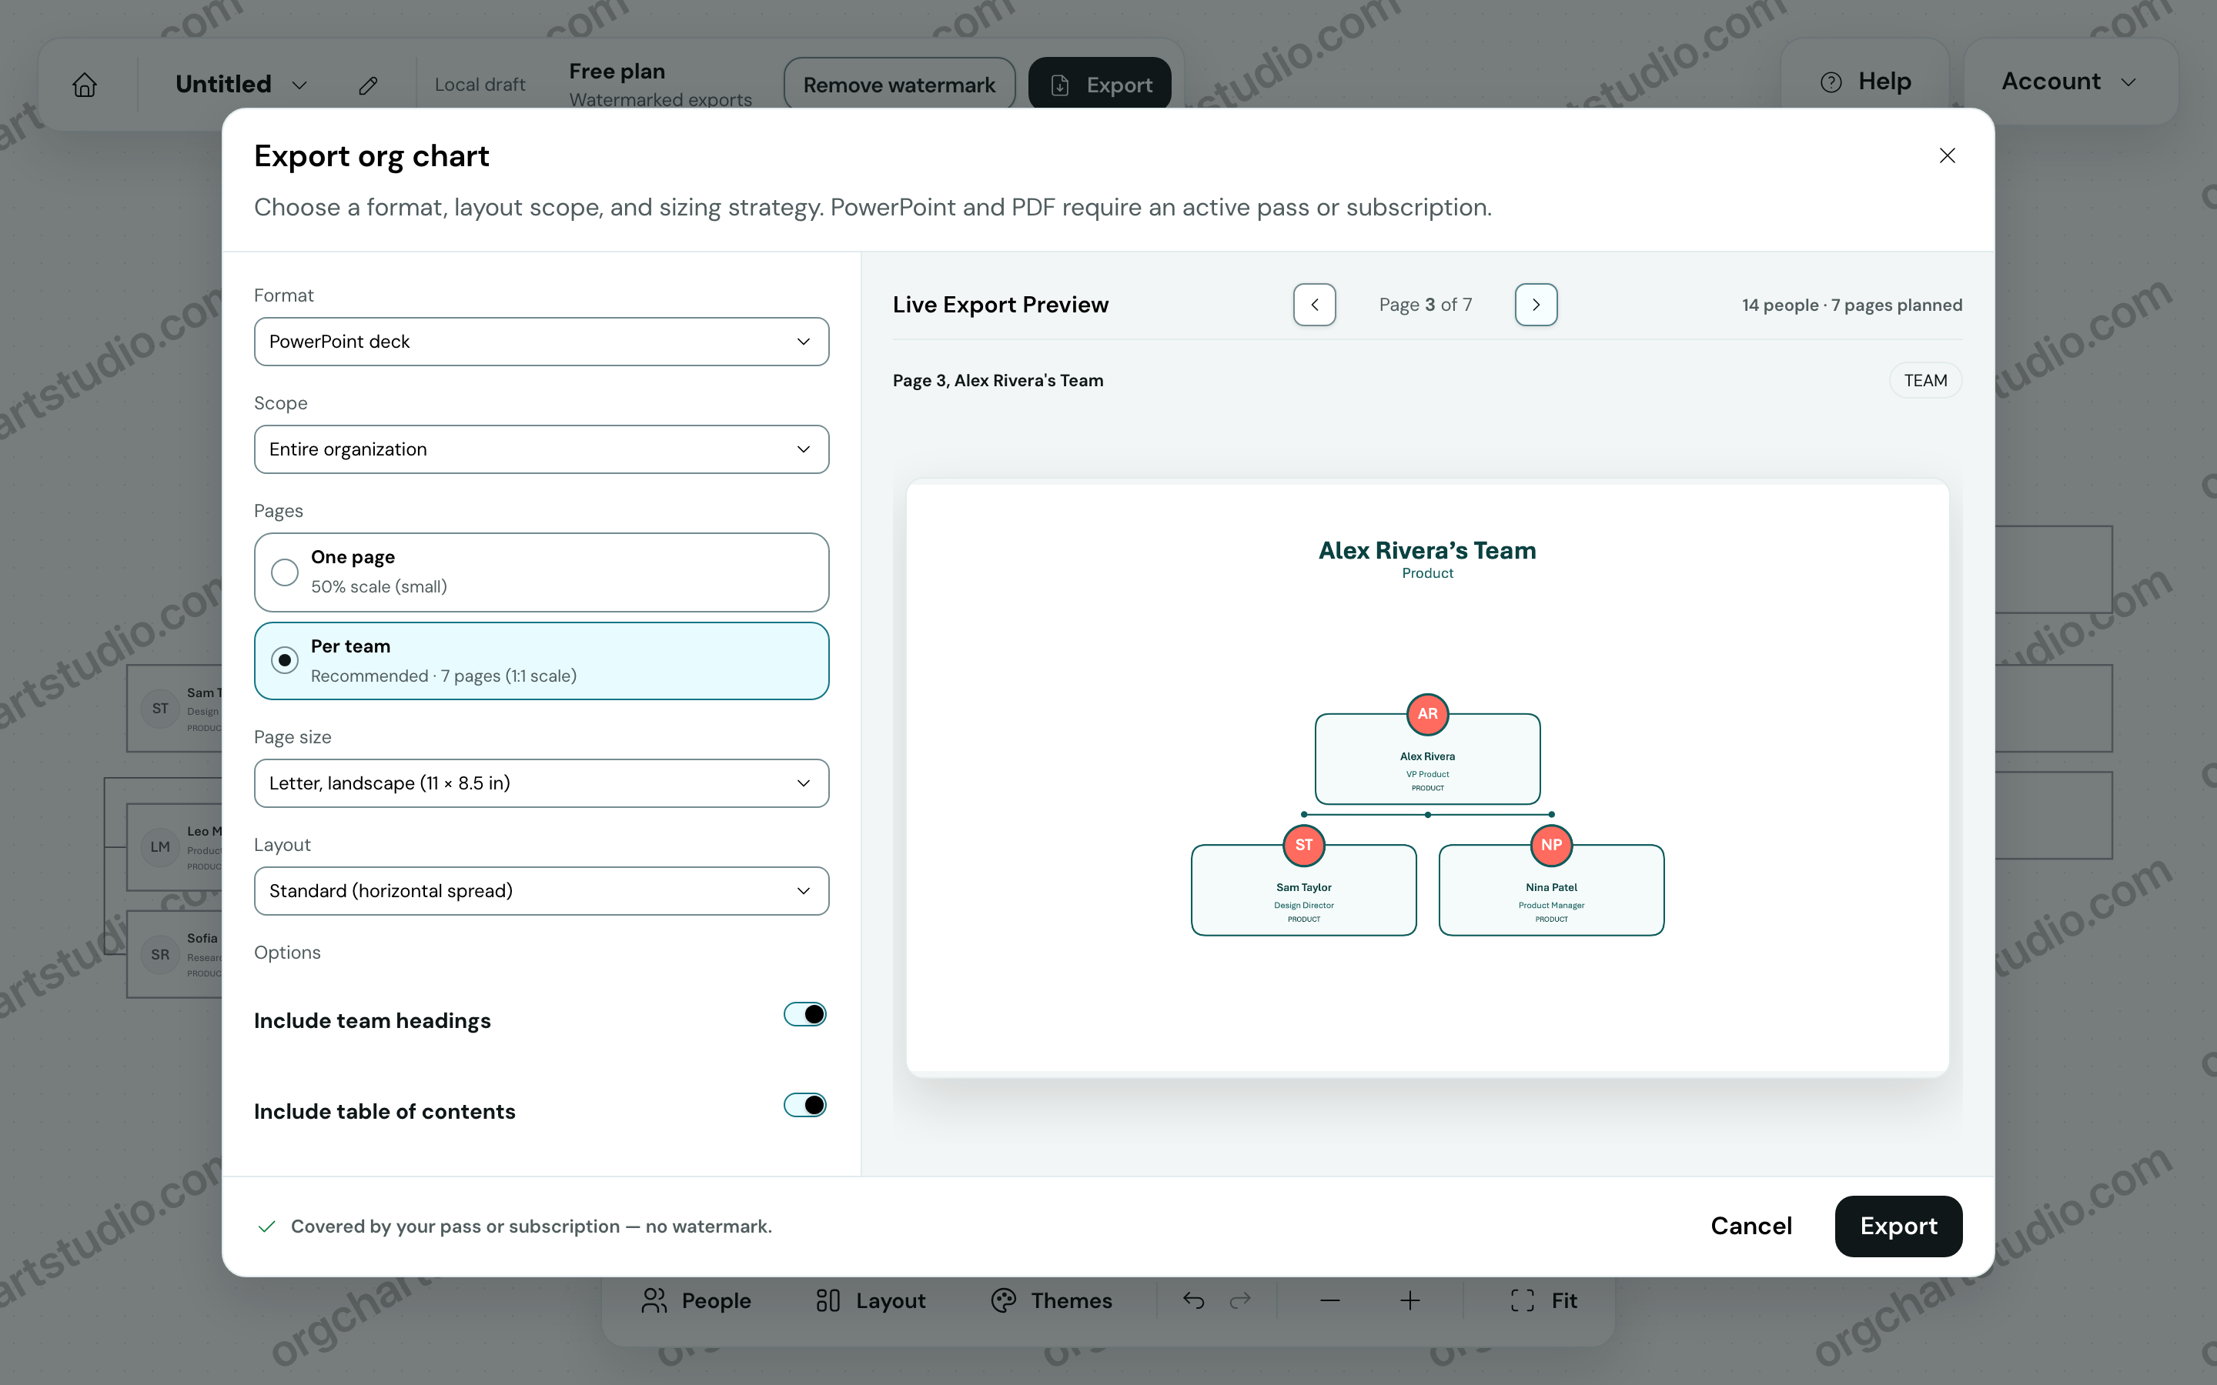Close the Export org chart dialog
Image resolution: width=2217 pixels, height=1385 pixels.
coord(1947,155)
